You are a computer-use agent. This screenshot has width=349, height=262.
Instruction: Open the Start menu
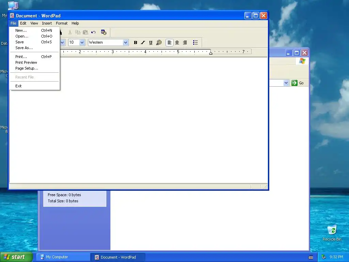tap(16, 257)
